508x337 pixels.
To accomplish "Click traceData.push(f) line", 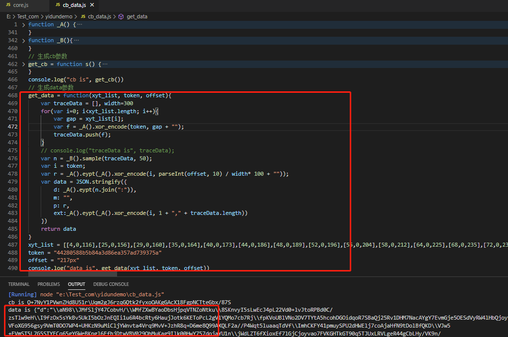I will (x=82, y=135).
